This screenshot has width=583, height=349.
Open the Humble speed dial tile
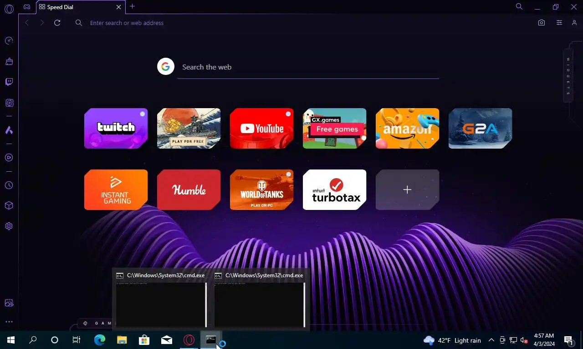click(x=189, y=189)
